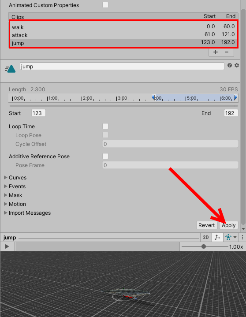Image resolution: width=246 pixels, height=317 pixels.
Task: Toggle 2D preview mode
Action: [206, 237]
